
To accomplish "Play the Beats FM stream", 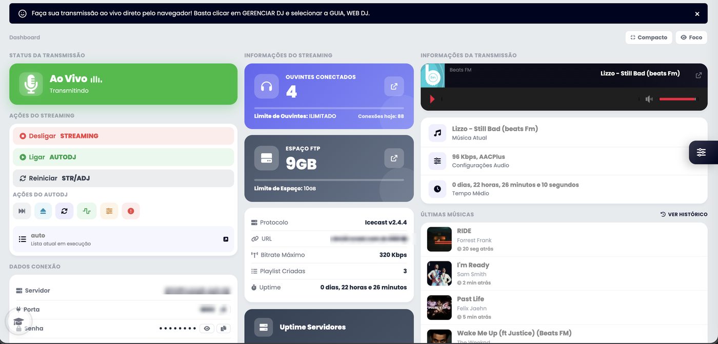I will click(432, 99).
